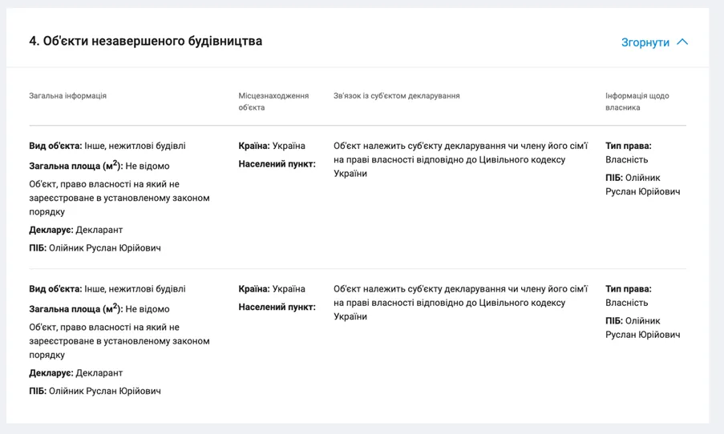Viewport: 724px width, 434px height.
Task: Collapse section with the Згорнути link
Action: tap(645, 42)
